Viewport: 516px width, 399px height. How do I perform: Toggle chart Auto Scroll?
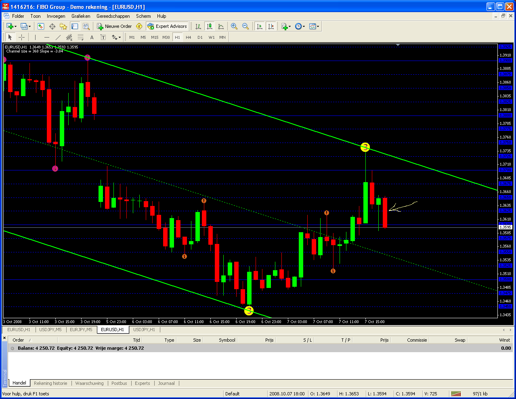(x=260, y=26)
